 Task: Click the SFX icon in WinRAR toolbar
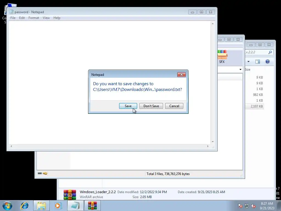pos(222,57)
